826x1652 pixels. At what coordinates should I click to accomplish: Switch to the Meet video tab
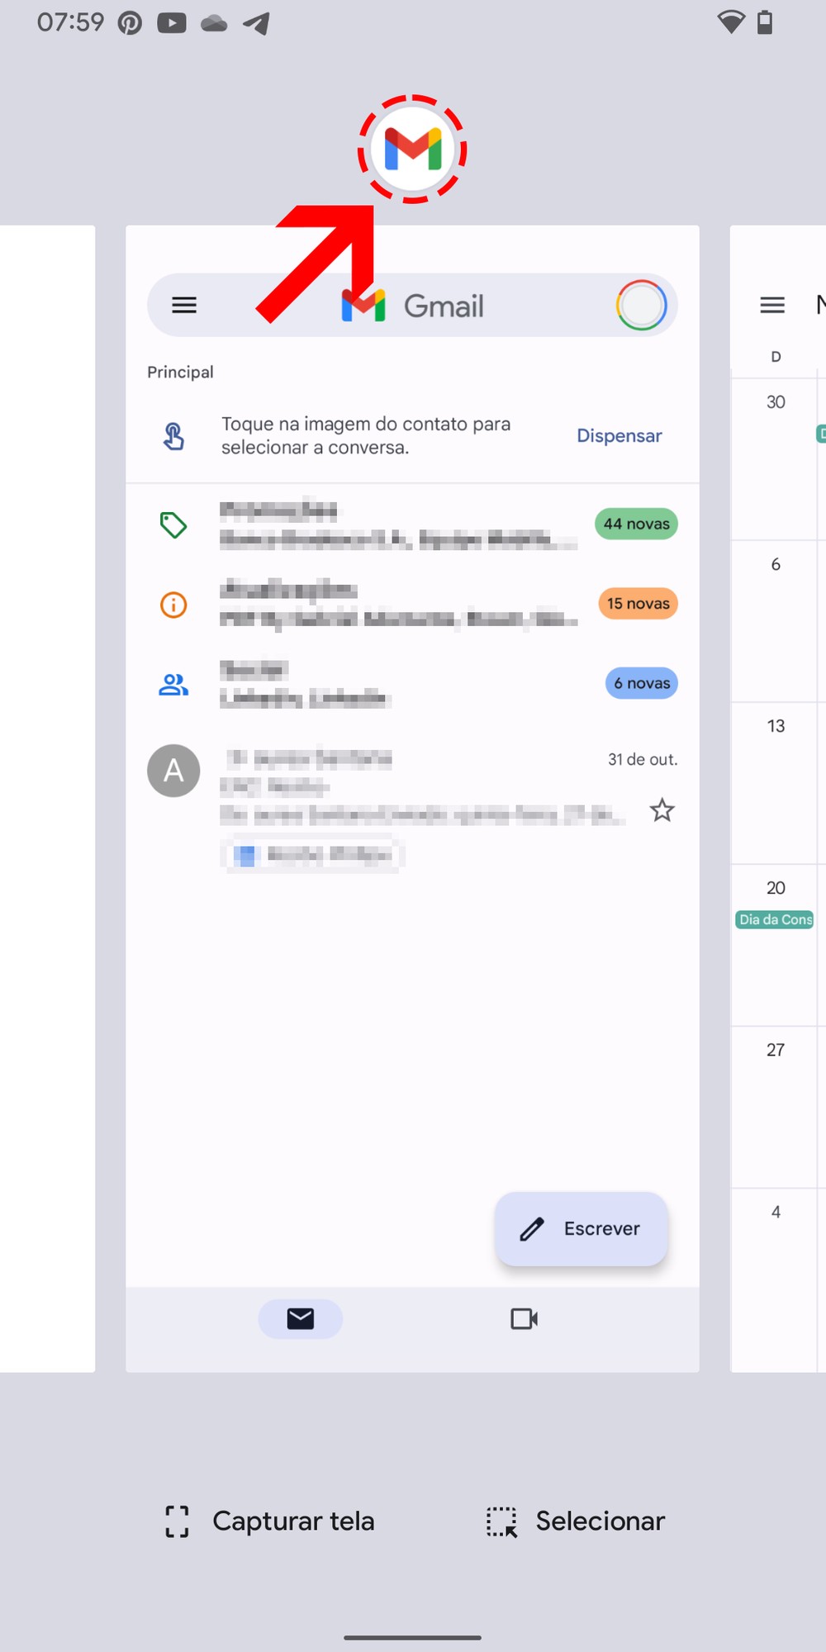coord(524,1319)
